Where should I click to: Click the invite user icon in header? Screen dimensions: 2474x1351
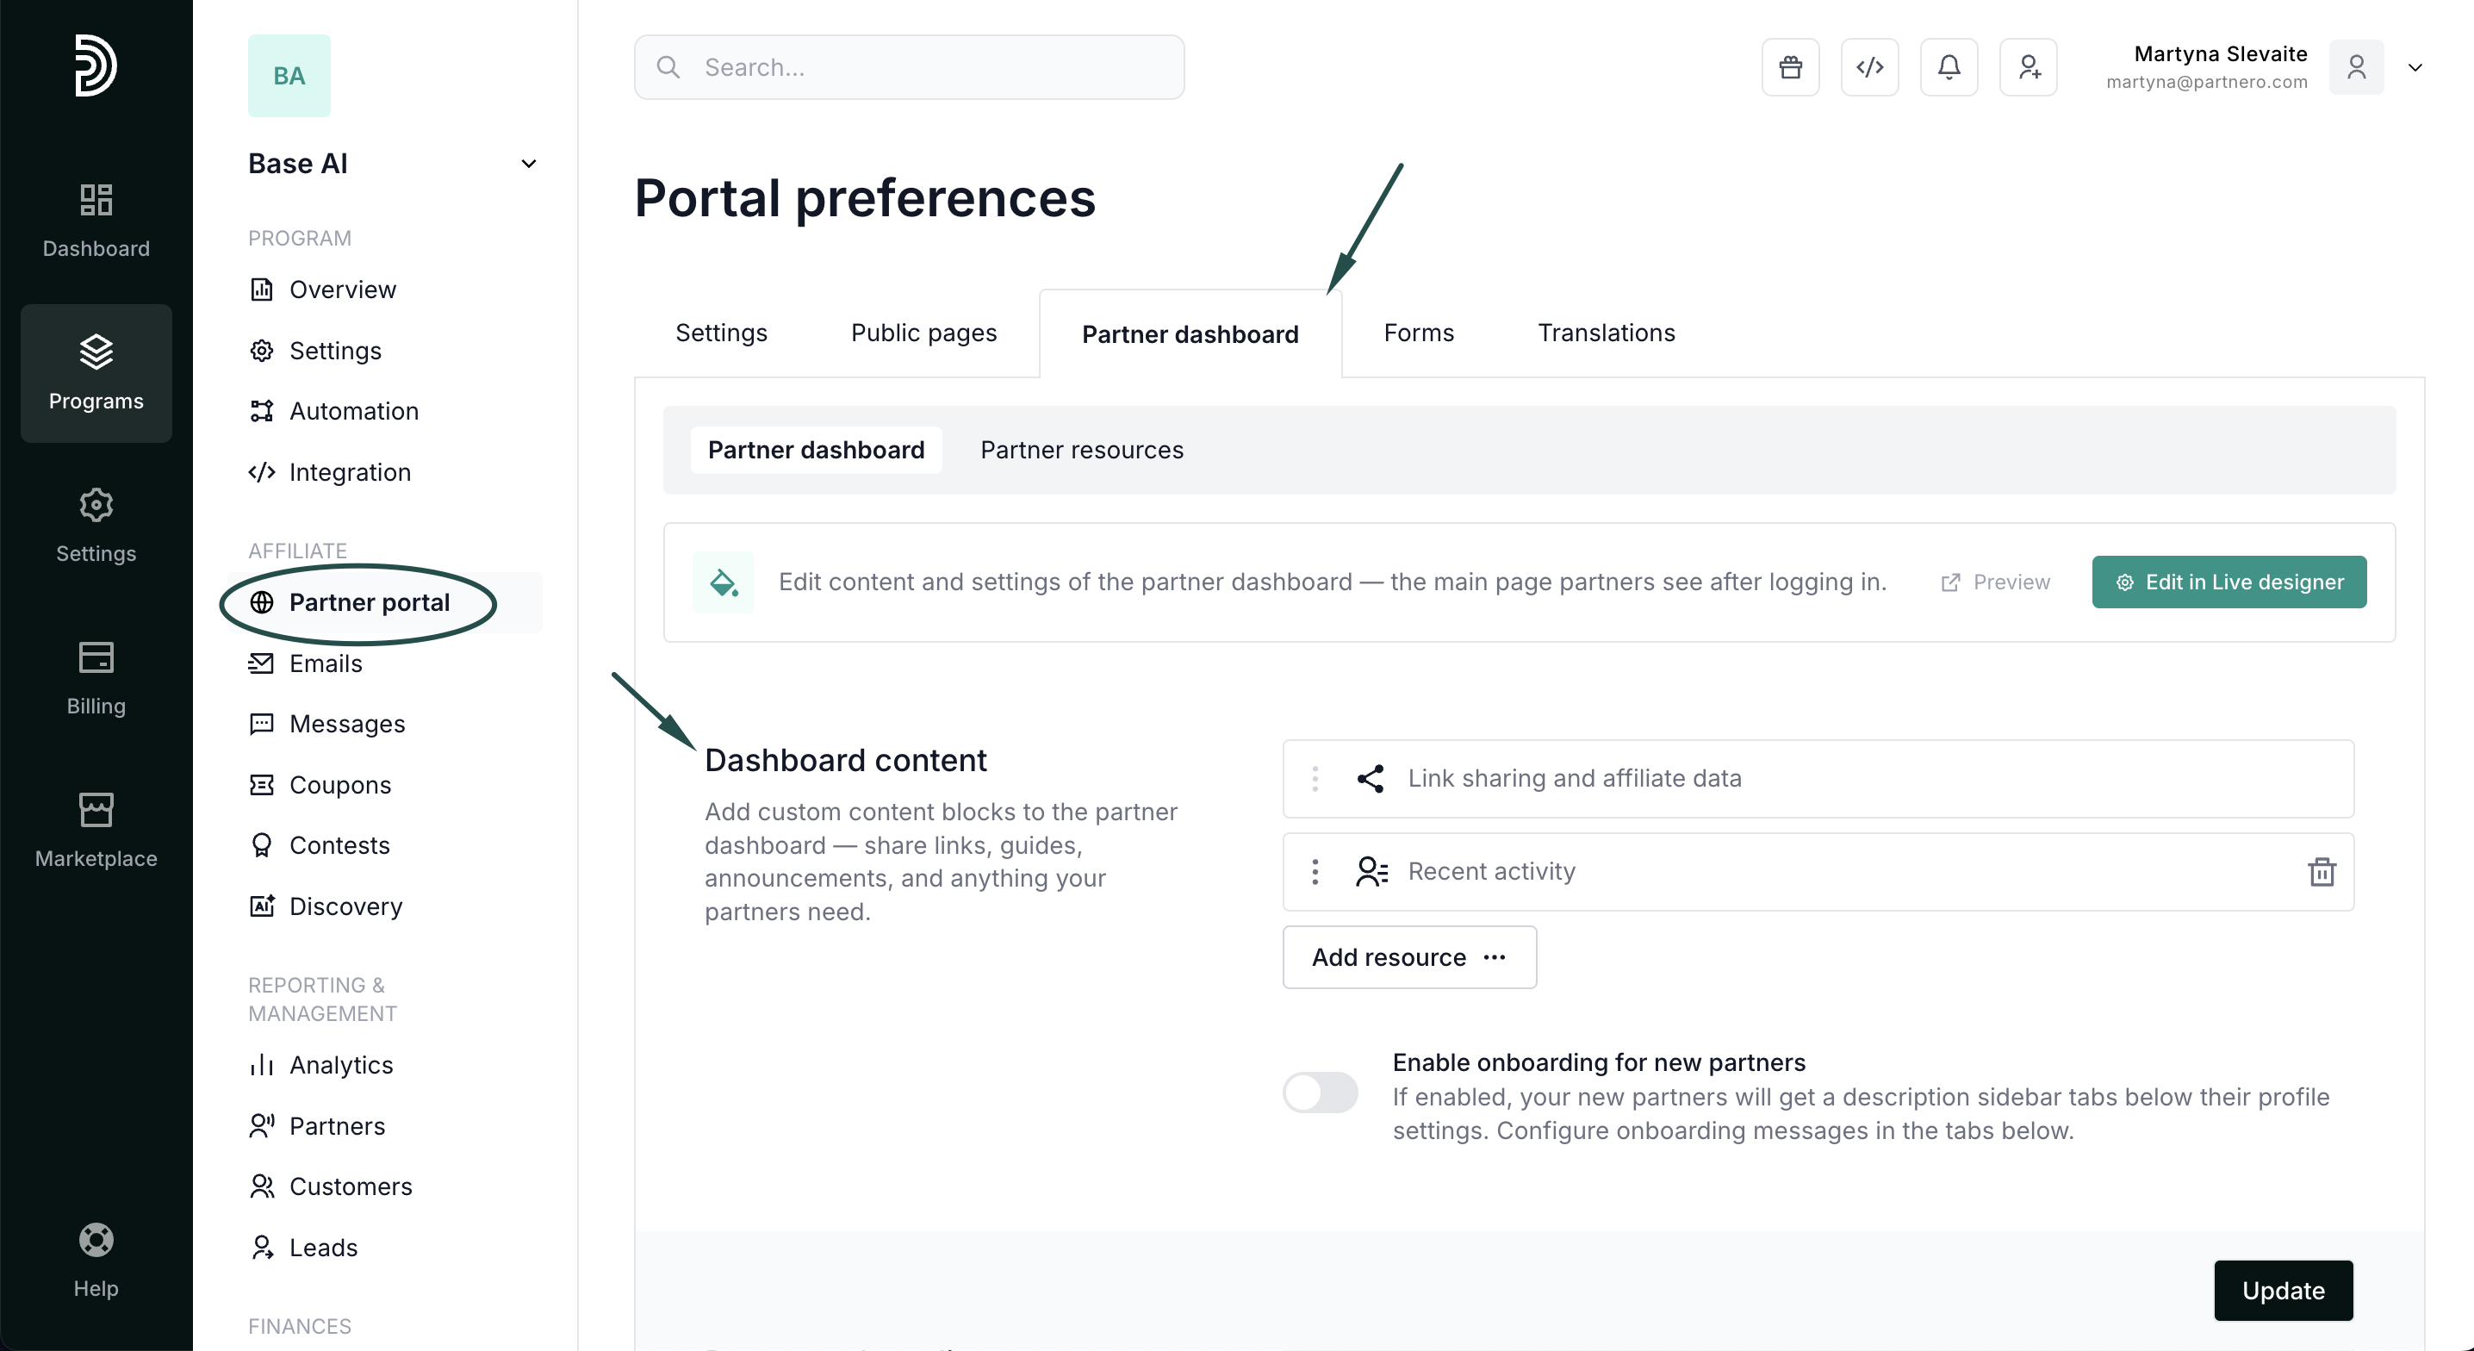pos(2029,67)
